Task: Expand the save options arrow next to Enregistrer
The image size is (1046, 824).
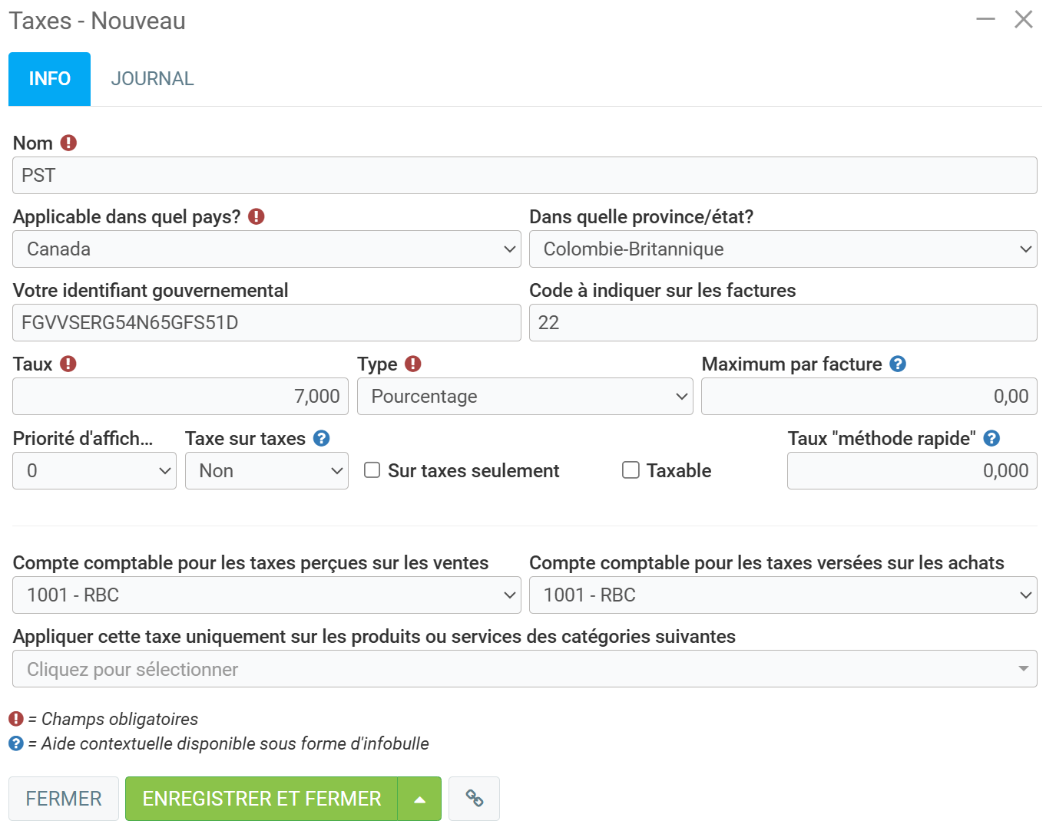Action: [419, 799]
